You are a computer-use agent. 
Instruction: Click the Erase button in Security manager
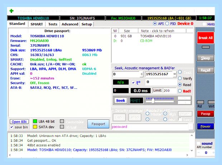tap(185, 114)
